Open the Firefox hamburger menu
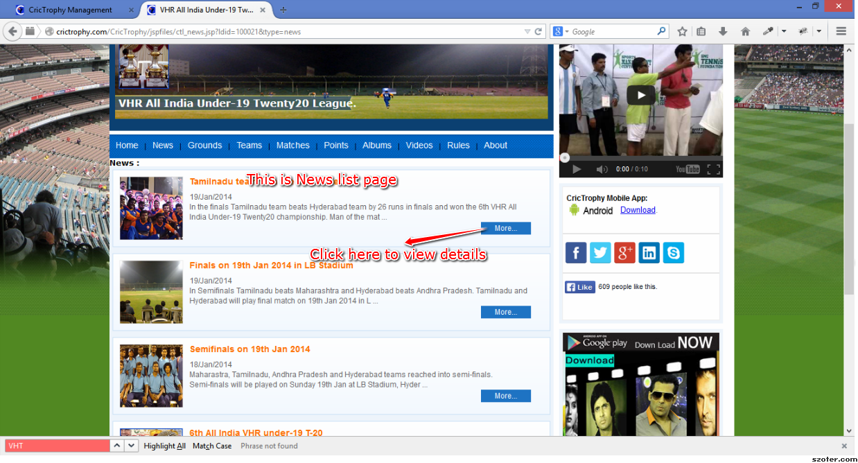858x463 pixels. tap(841, 32)
